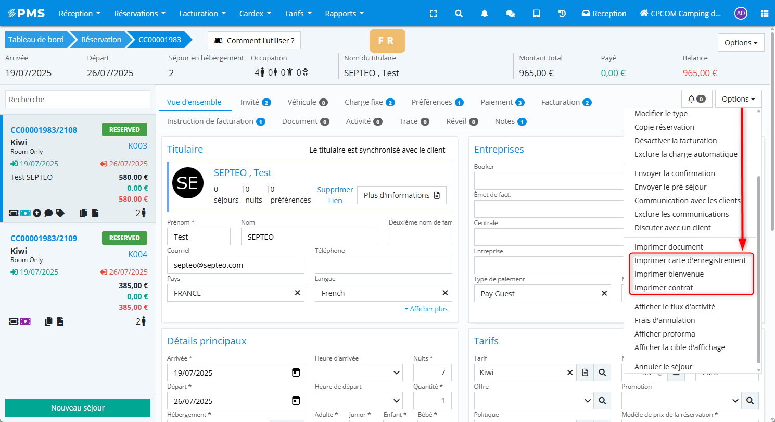
Task: Open the Réservations dropdown menu
Action: [139, 14]
